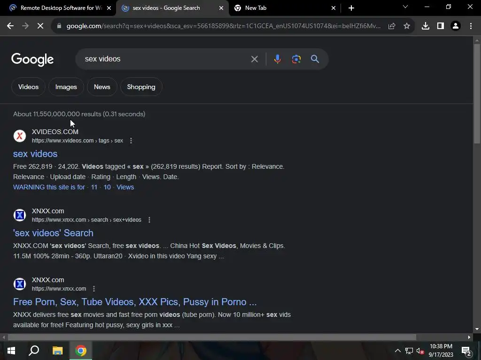481x360 pixels.
Task: Open the clock showing 10:38 PM
Action: point(441,351)
